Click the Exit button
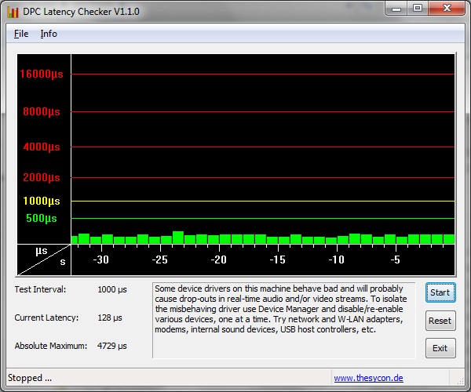 click(x=440, y=348)
